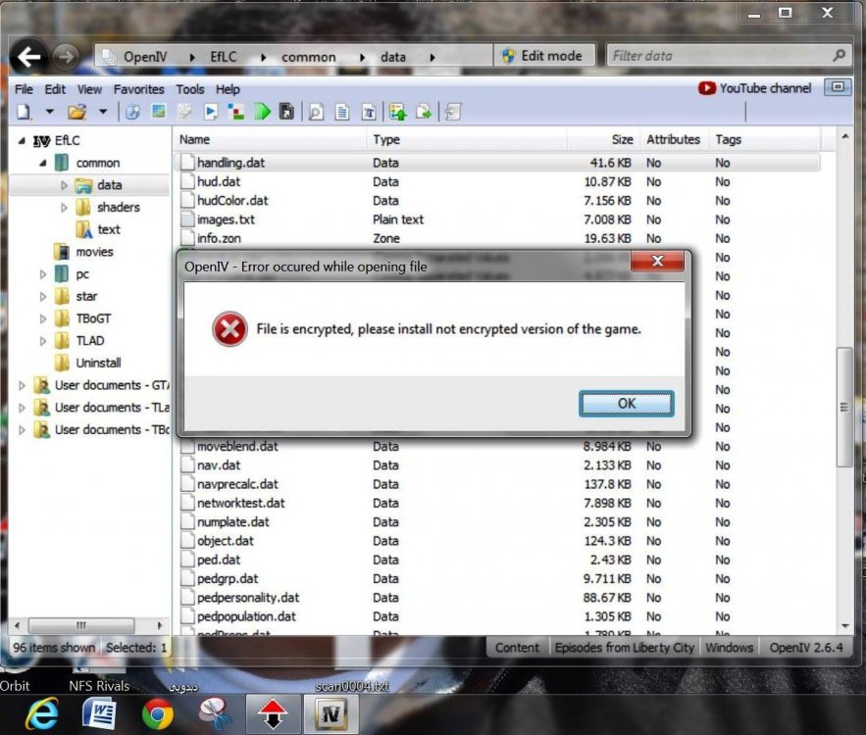Click the magnifier icon in the filter field

(x=839, y=55)
